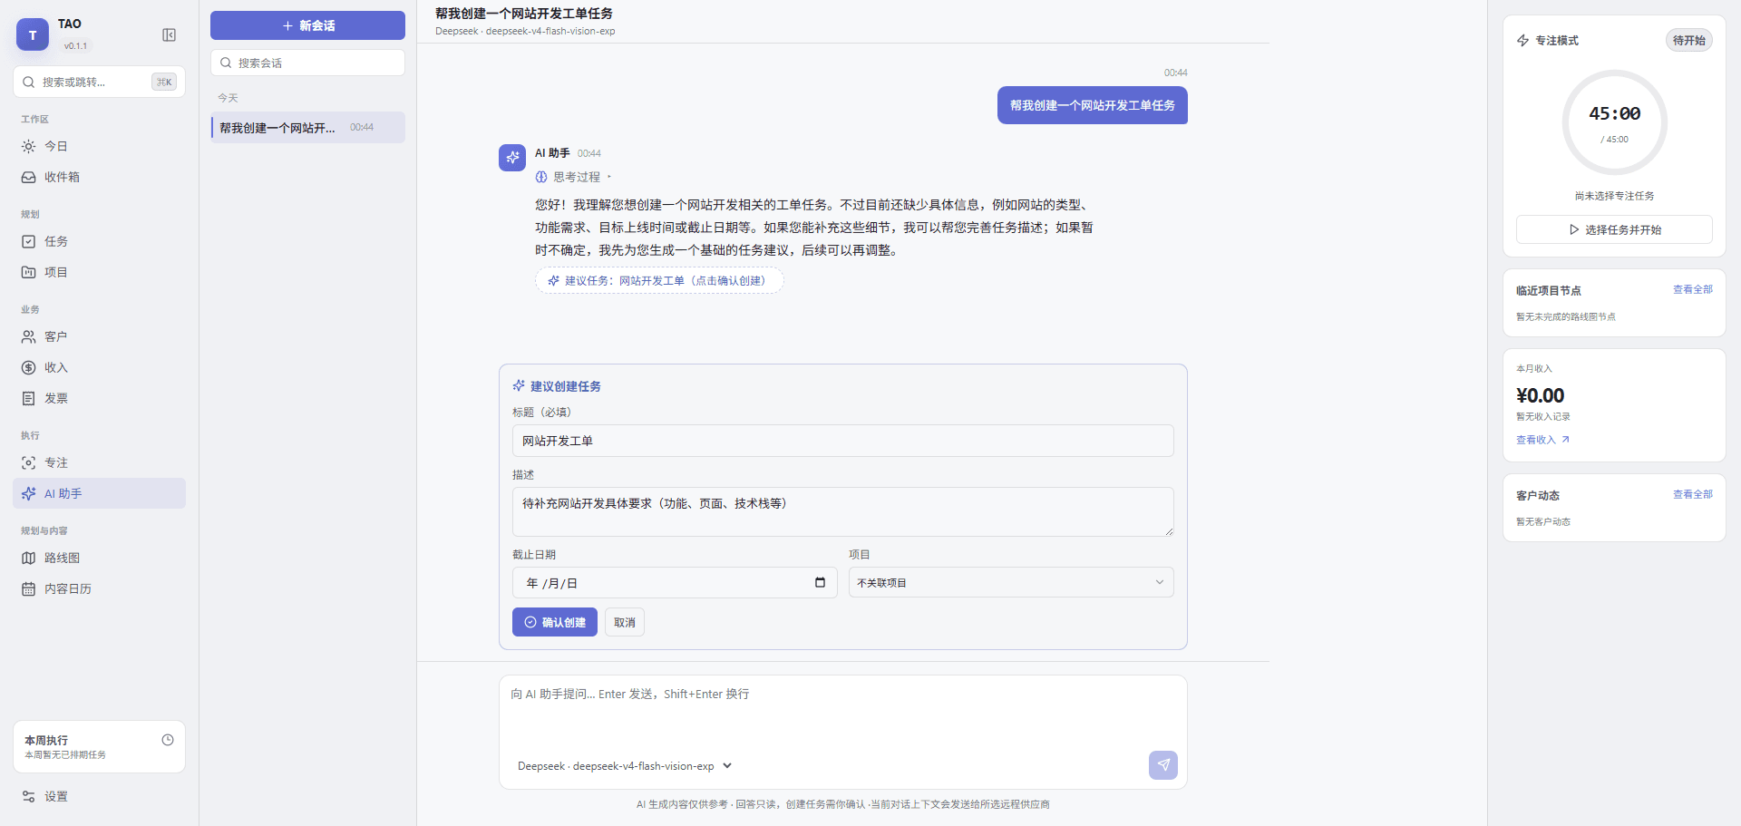
Task: Click the TAO avatar logo
Action: [33, 34]
